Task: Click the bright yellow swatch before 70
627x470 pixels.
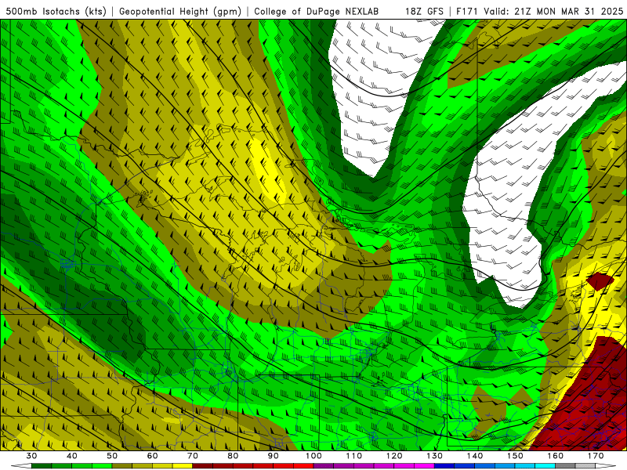Action: pos(183,466)
